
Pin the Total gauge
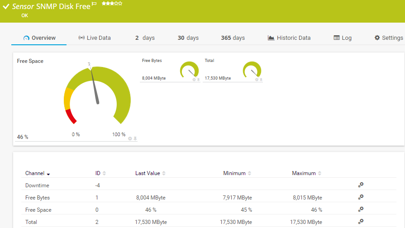pyautogui.click(x=261, y=80)
